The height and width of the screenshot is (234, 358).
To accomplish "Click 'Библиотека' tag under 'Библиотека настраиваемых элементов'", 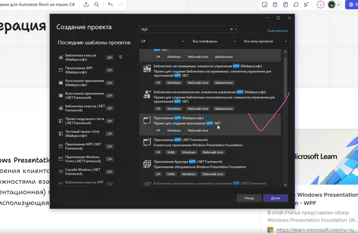I will (x=224, y=83).
